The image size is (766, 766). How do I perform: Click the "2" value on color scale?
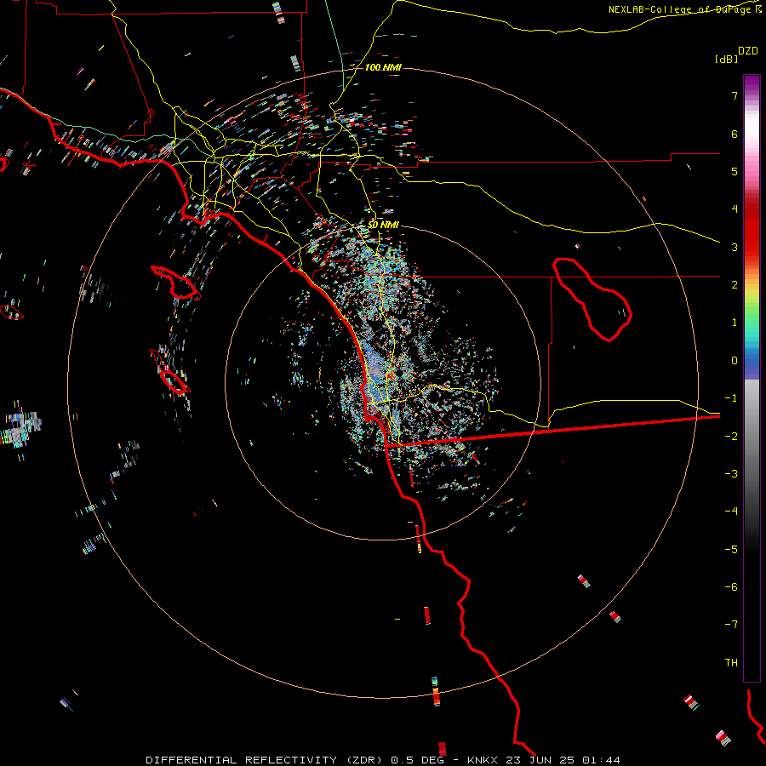735,285
